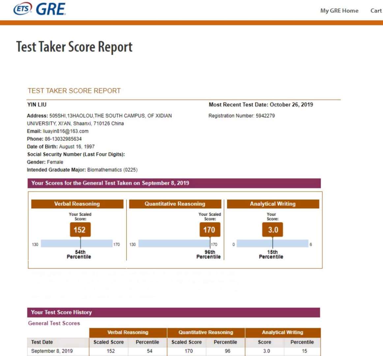Click the 170 Quantitative score badge
The image size is (383, 356).
[209, 230]
